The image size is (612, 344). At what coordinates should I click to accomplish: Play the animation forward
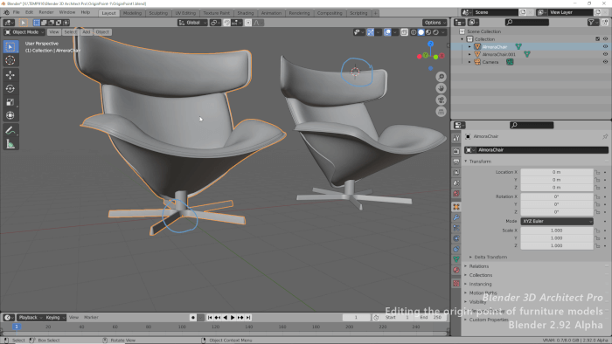click(x=233, y=318)
